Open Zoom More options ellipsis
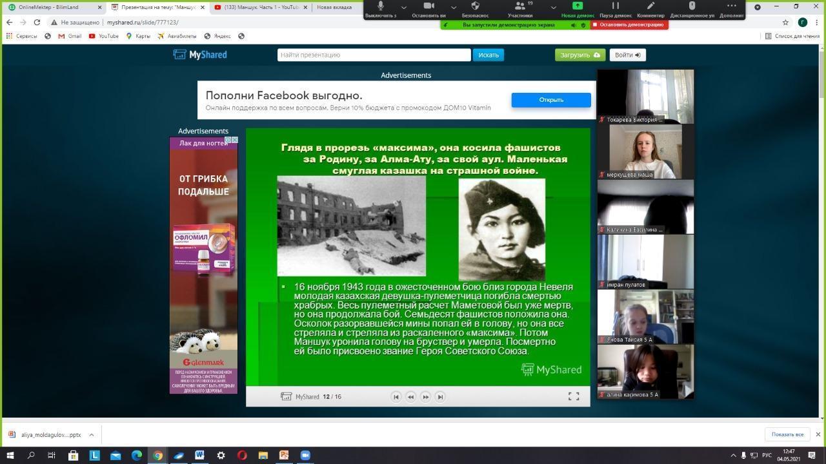The height and width of the screenshot is (464, 826). (x=731, y=8)
